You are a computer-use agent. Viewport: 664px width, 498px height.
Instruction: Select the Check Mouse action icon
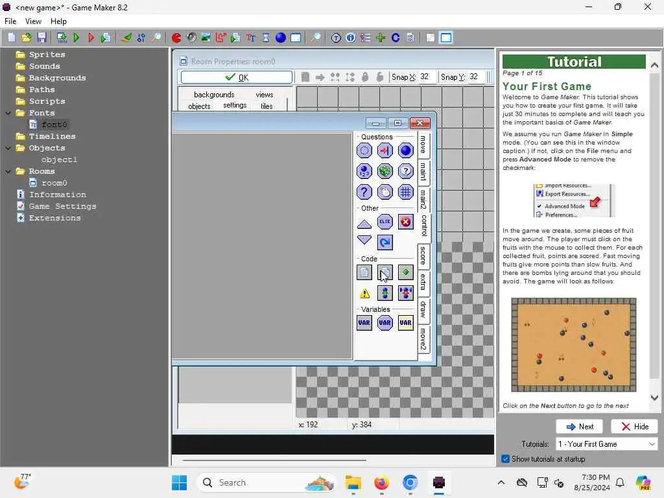385,192
